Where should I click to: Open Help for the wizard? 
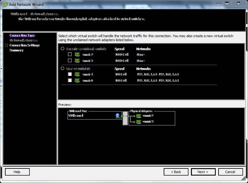point(17,172)
